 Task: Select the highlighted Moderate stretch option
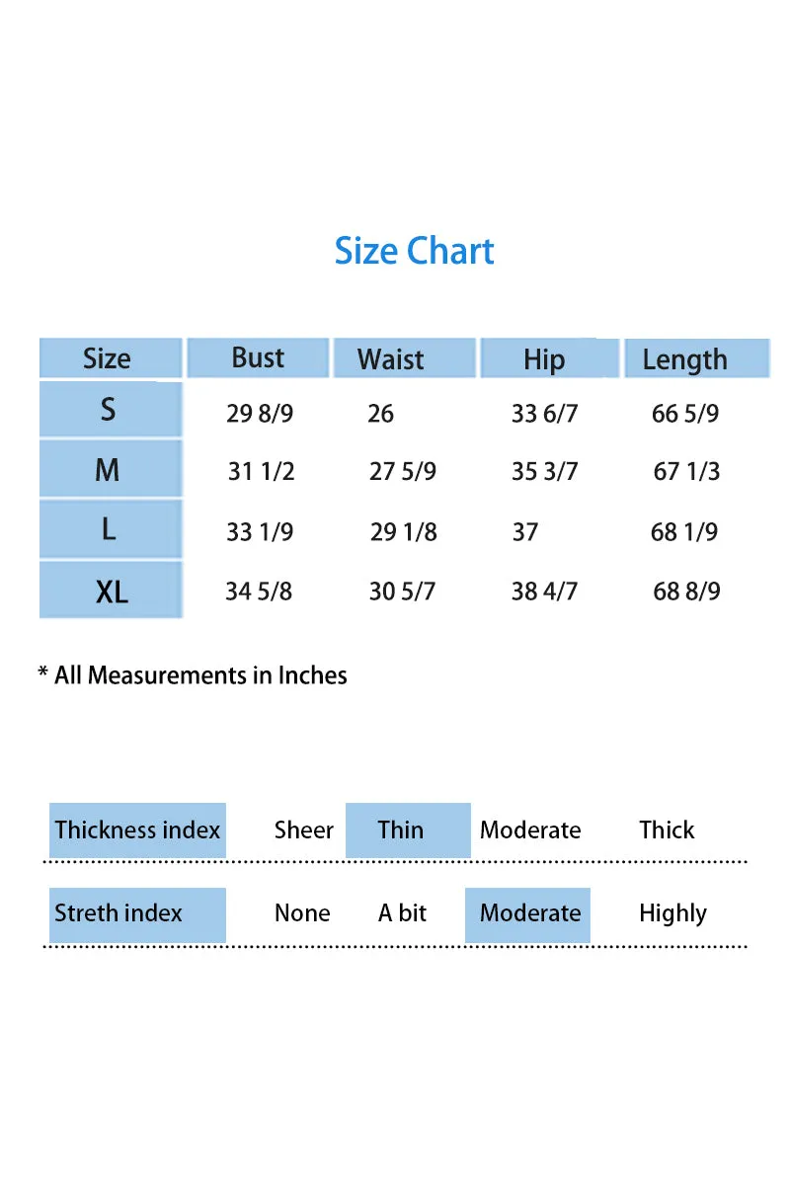tap(527, 914)
